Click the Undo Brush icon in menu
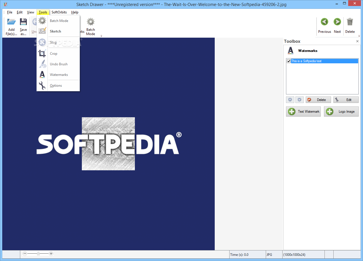The height and width of the screenshot is (261, 363). point(42,64)
